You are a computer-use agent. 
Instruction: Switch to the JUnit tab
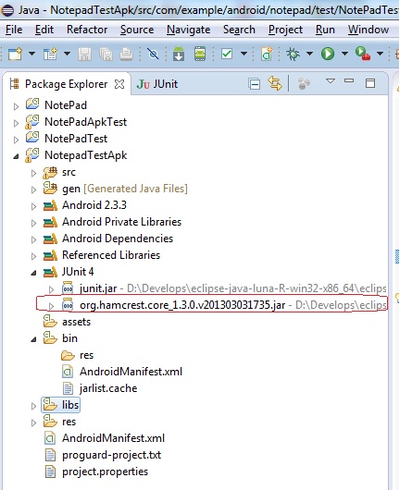(157, 84)
